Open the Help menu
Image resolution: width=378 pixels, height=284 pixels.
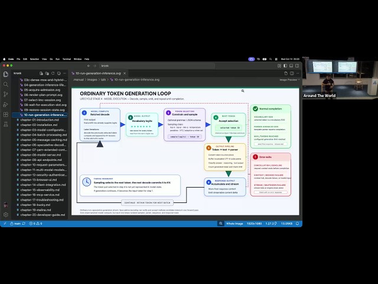coord(87,59)
